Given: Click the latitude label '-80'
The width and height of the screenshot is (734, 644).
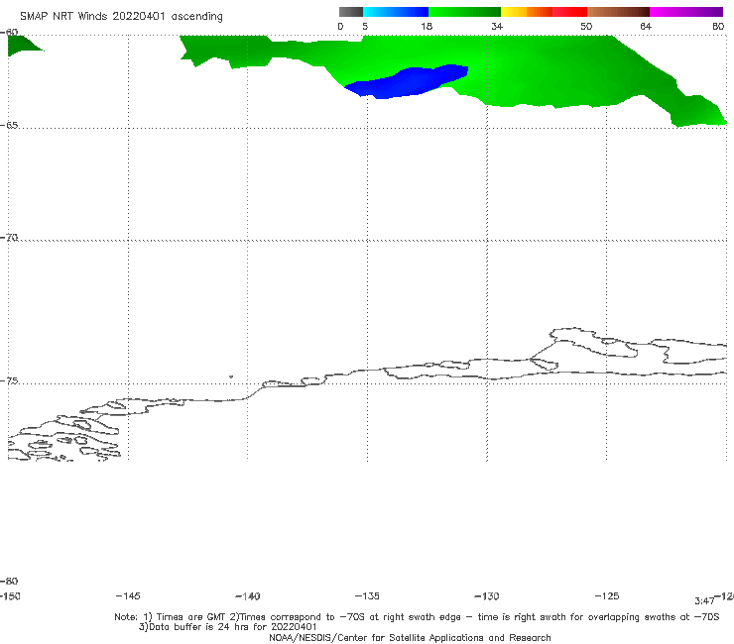Looking at the screenshot, I should tap(9, 581).
